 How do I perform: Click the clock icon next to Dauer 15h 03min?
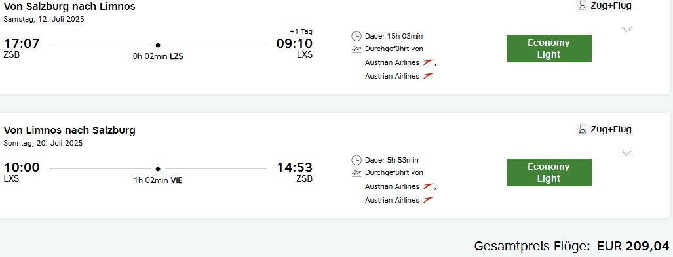[356, 36]
